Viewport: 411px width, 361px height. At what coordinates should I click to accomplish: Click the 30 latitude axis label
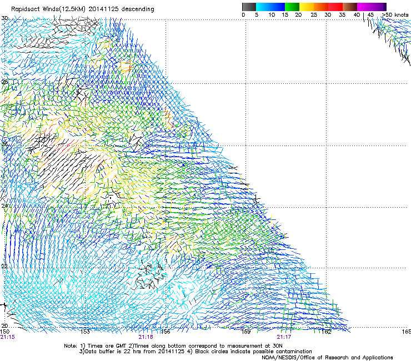(x=4, y=18)
